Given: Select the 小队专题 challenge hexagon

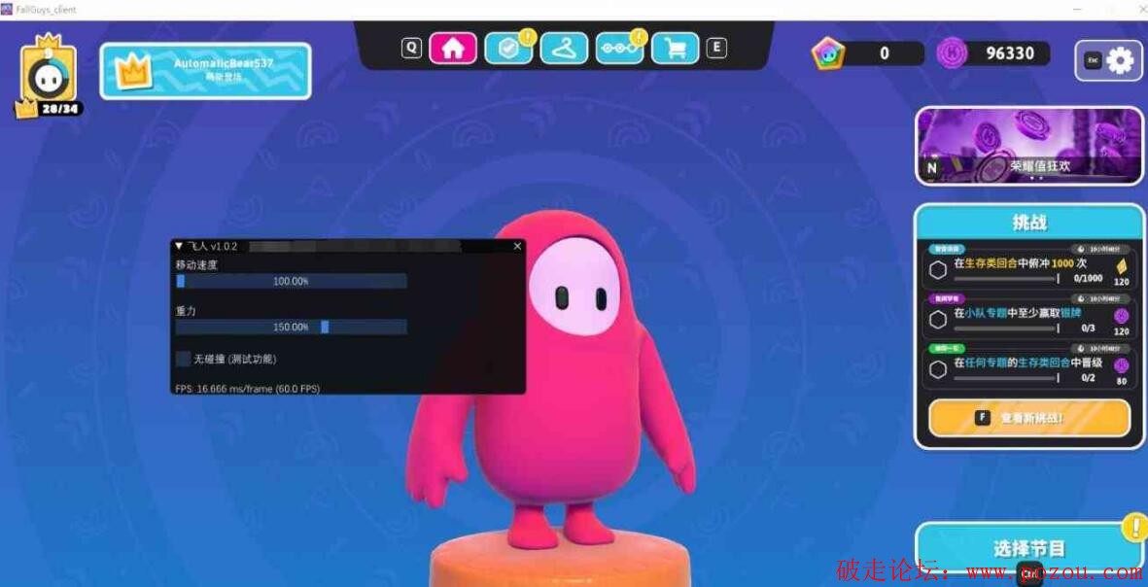Looking at the screenshot, I should point(938,320).
